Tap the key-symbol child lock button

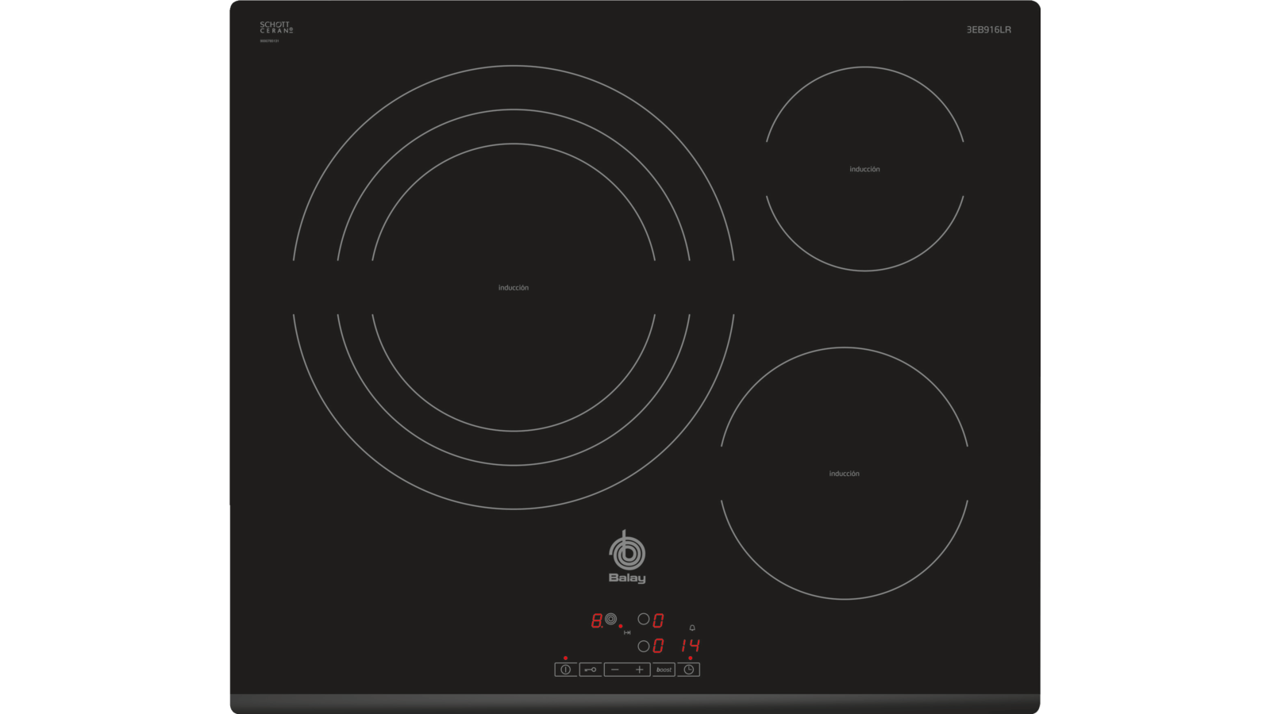click(590, 670)
